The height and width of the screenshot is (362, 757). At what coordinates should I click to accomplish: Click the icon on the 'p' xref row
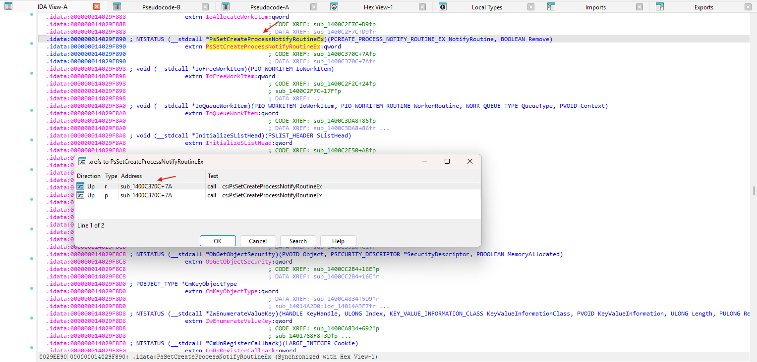80,195
